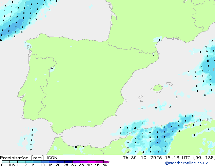Pick the 0.1–0.5 mm legend swatch

click(6, 162)
